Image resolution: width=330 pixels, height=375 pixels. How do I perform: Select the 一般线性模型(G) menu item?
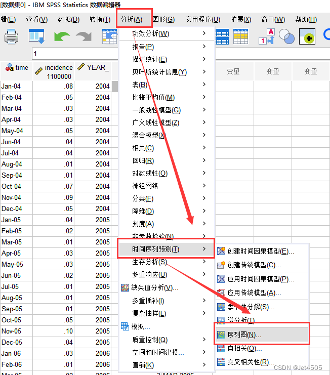coord(166,110)
